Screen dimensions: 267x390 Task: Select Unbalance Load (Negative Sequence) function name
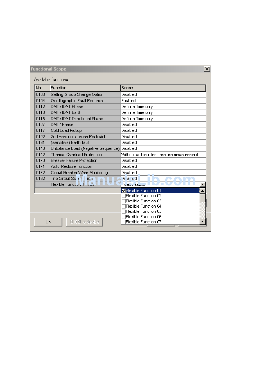click(85, 149)
